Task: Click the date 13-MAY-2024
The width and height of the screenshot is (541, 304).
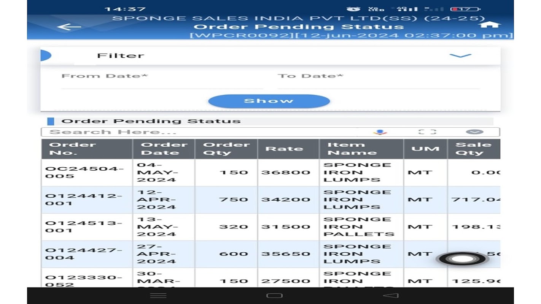Action: tap(157, 227)
